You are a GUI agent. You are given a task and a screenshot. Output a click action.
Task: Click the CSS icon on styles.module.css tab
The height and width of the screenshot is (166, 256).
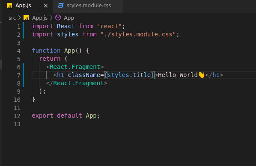click(x=61, y=6)
